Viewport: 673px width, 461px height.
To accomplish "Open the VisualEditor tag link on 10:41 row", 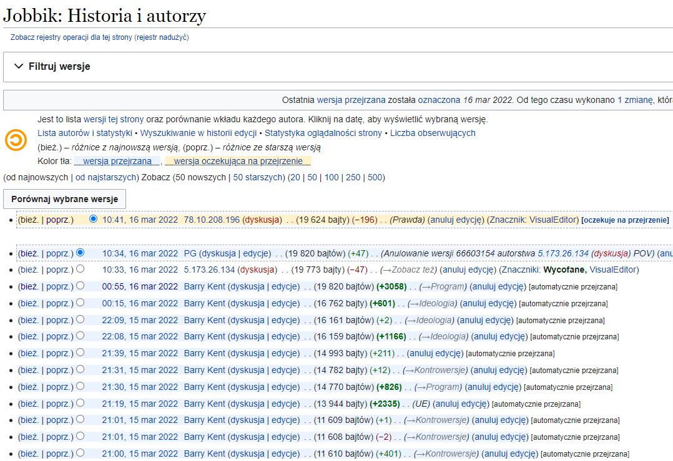I will [554, 220].
